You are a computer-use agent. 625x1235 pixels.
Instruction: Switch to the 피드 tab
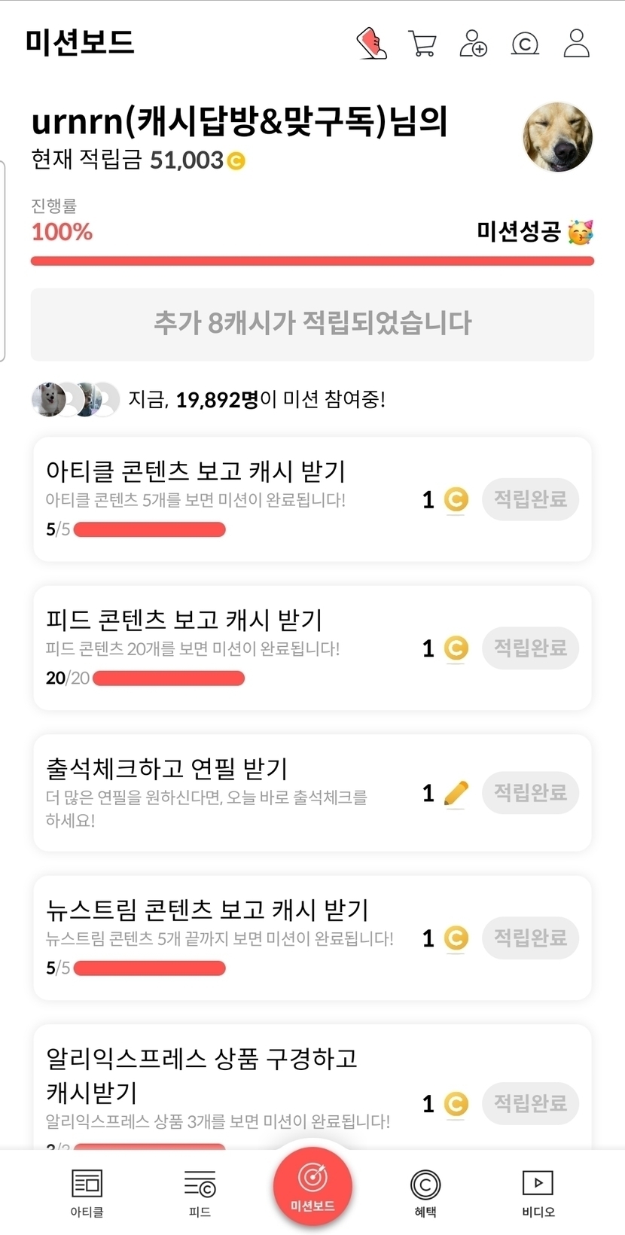click(200, 1194)
